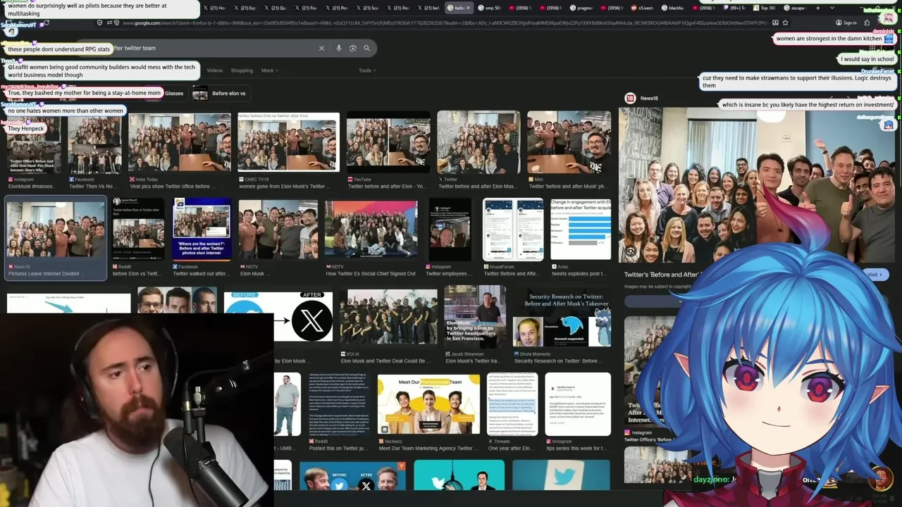The image size is (902, 507).
Task: Clear the Google search box text
Action: tap(321, 48)
